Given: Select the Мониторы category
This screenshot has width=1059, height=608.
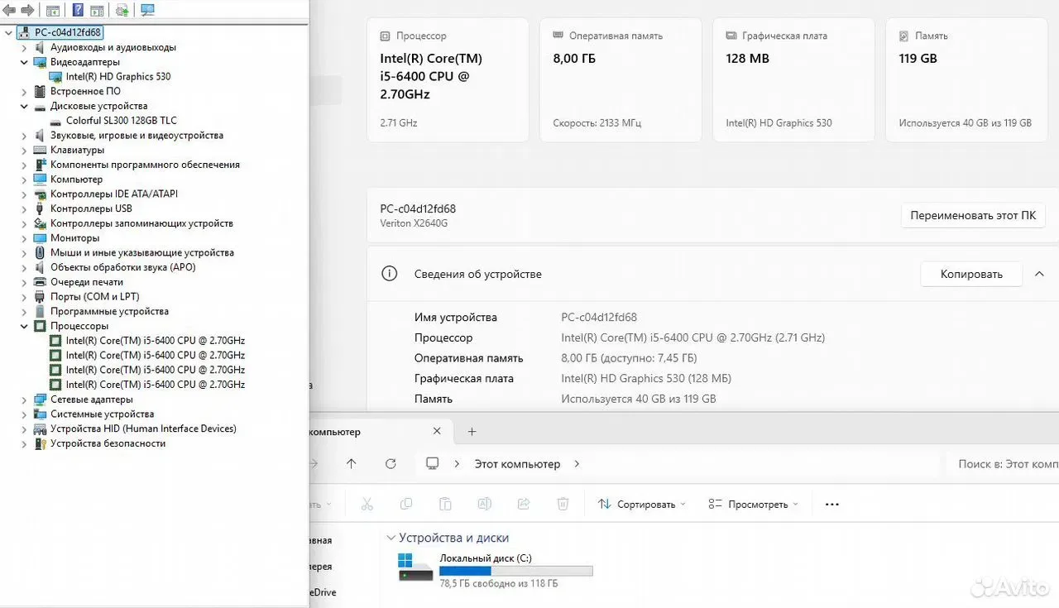Looking at the screenshot, I should click(x=74, y=238).
